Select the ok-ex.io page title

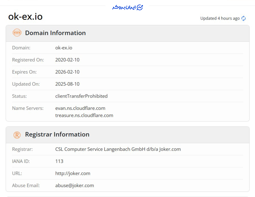pos(25,17)
